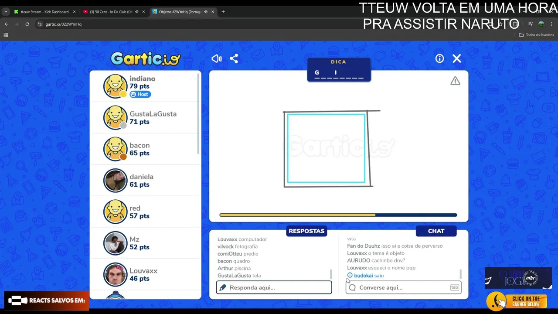Share the room via share icon

click(234, 58)
